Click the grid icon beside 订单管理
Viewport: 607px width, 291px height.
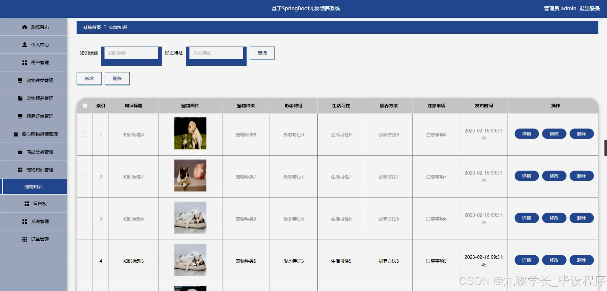(25, 239)
